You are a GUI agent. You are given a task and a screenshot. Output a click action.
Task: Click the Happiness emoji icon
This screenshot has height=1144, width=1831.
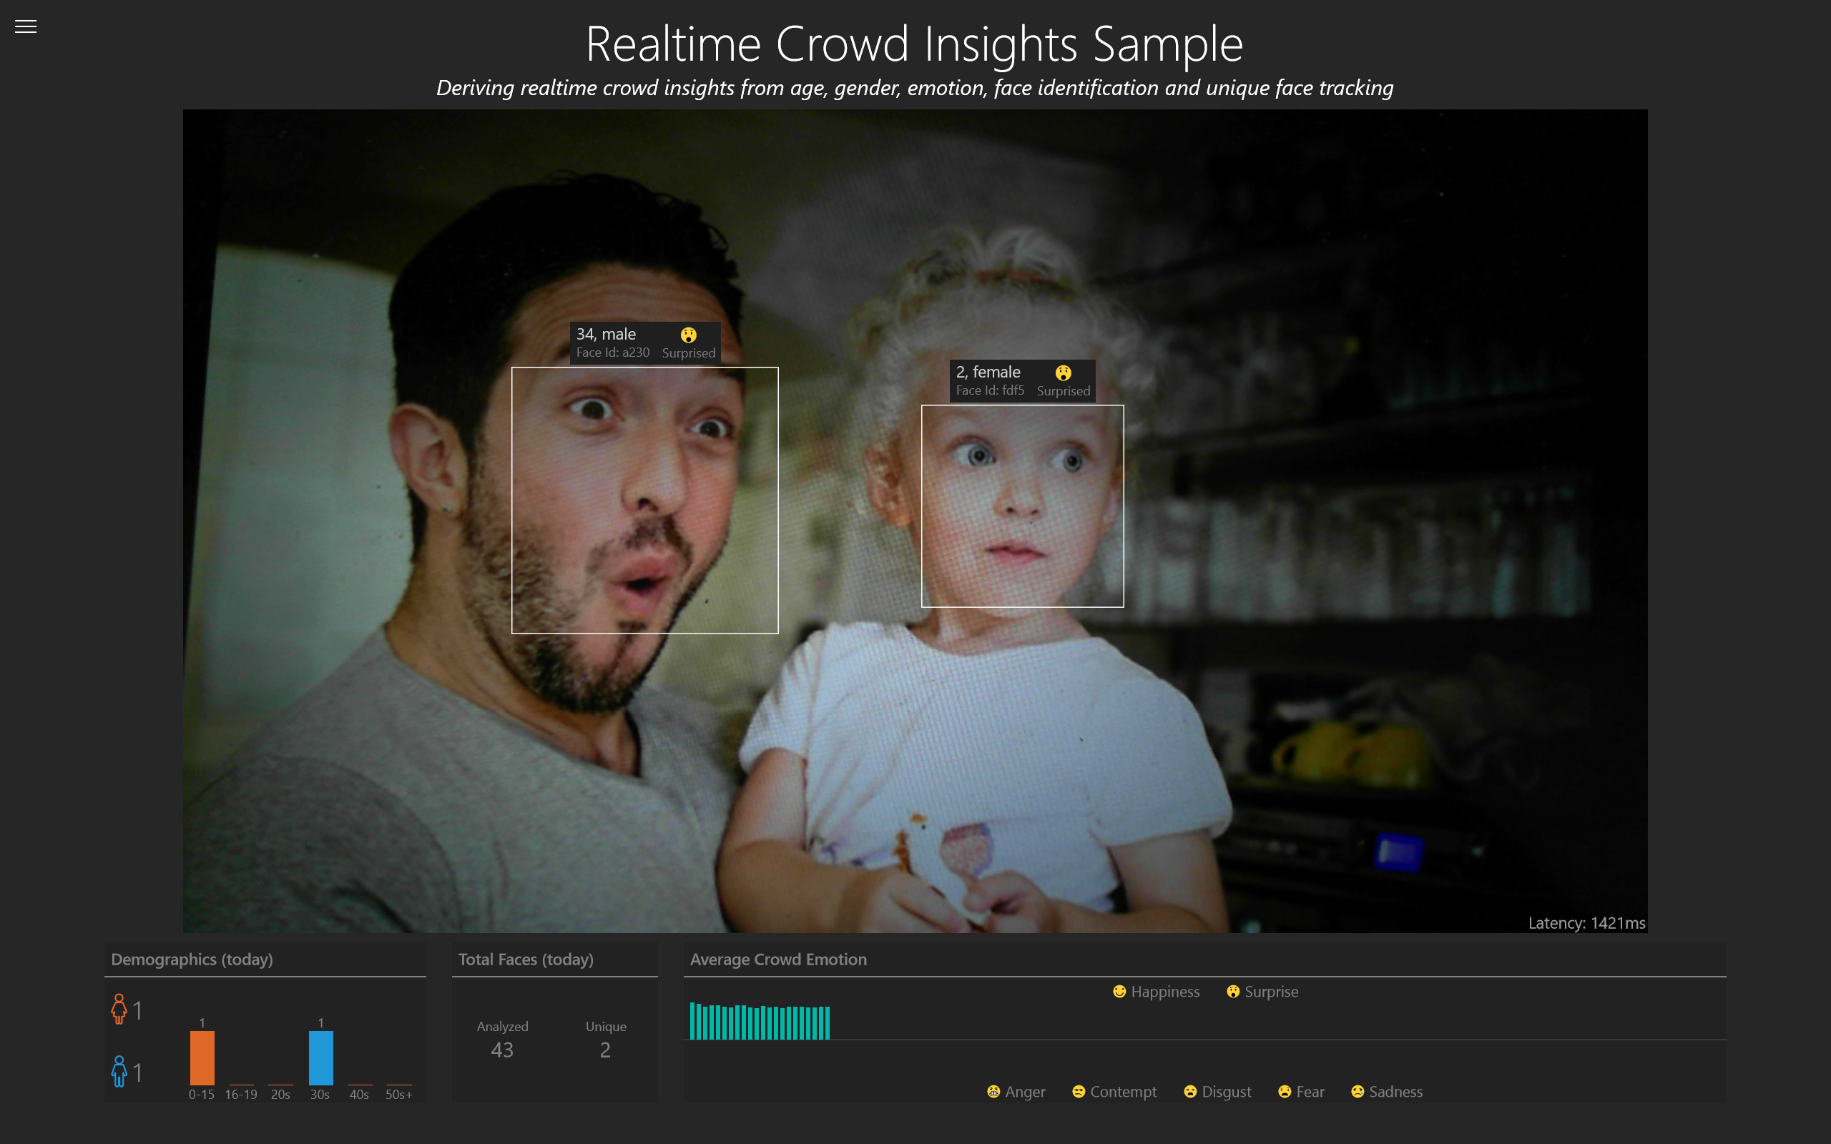pyautogui.click(x=1119, y=991)
